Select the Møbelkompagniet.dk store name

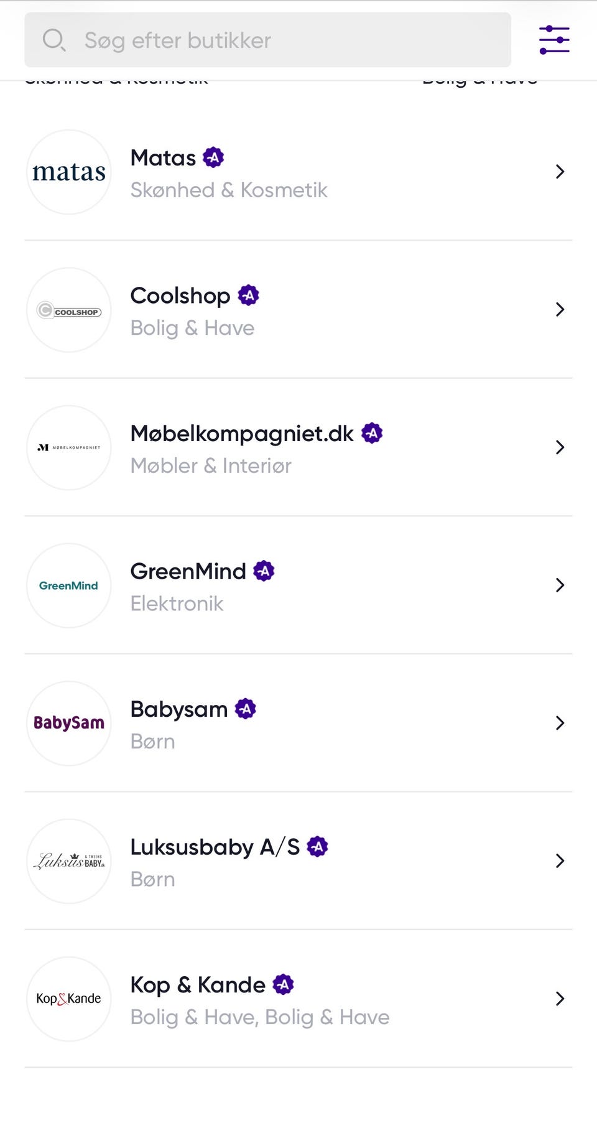[x=242, y=434]
